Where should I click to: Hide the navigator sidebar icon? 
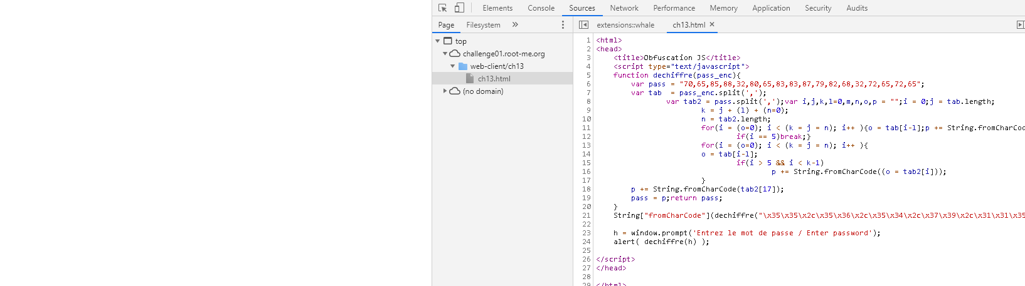coord(583,25)
